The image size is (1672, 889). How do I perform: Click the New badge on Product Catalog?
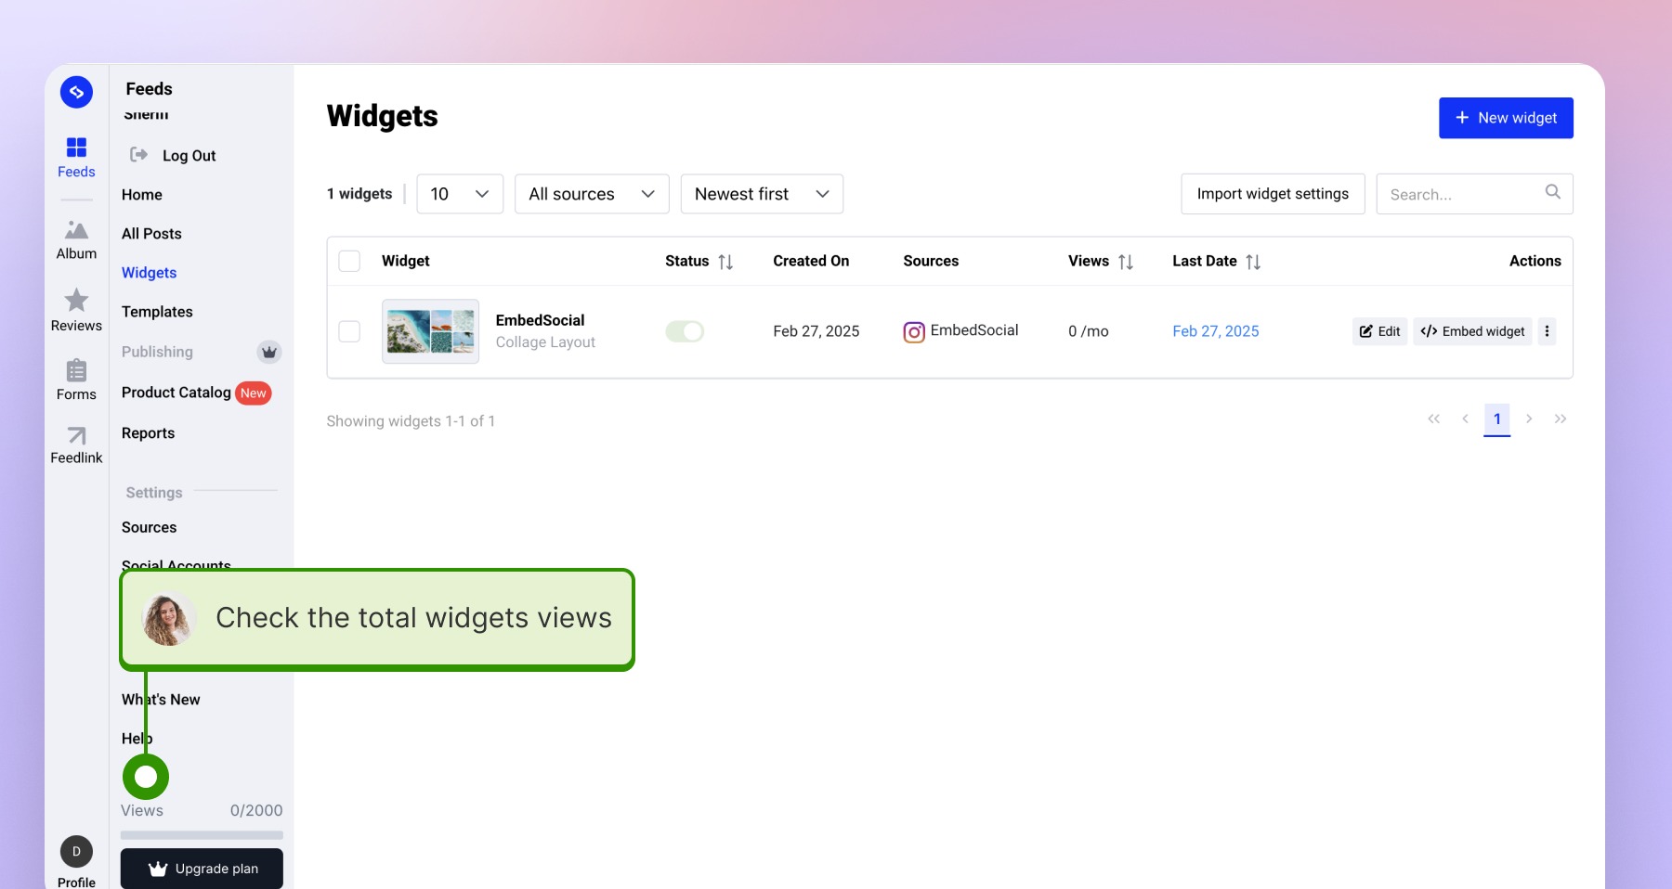253,393
